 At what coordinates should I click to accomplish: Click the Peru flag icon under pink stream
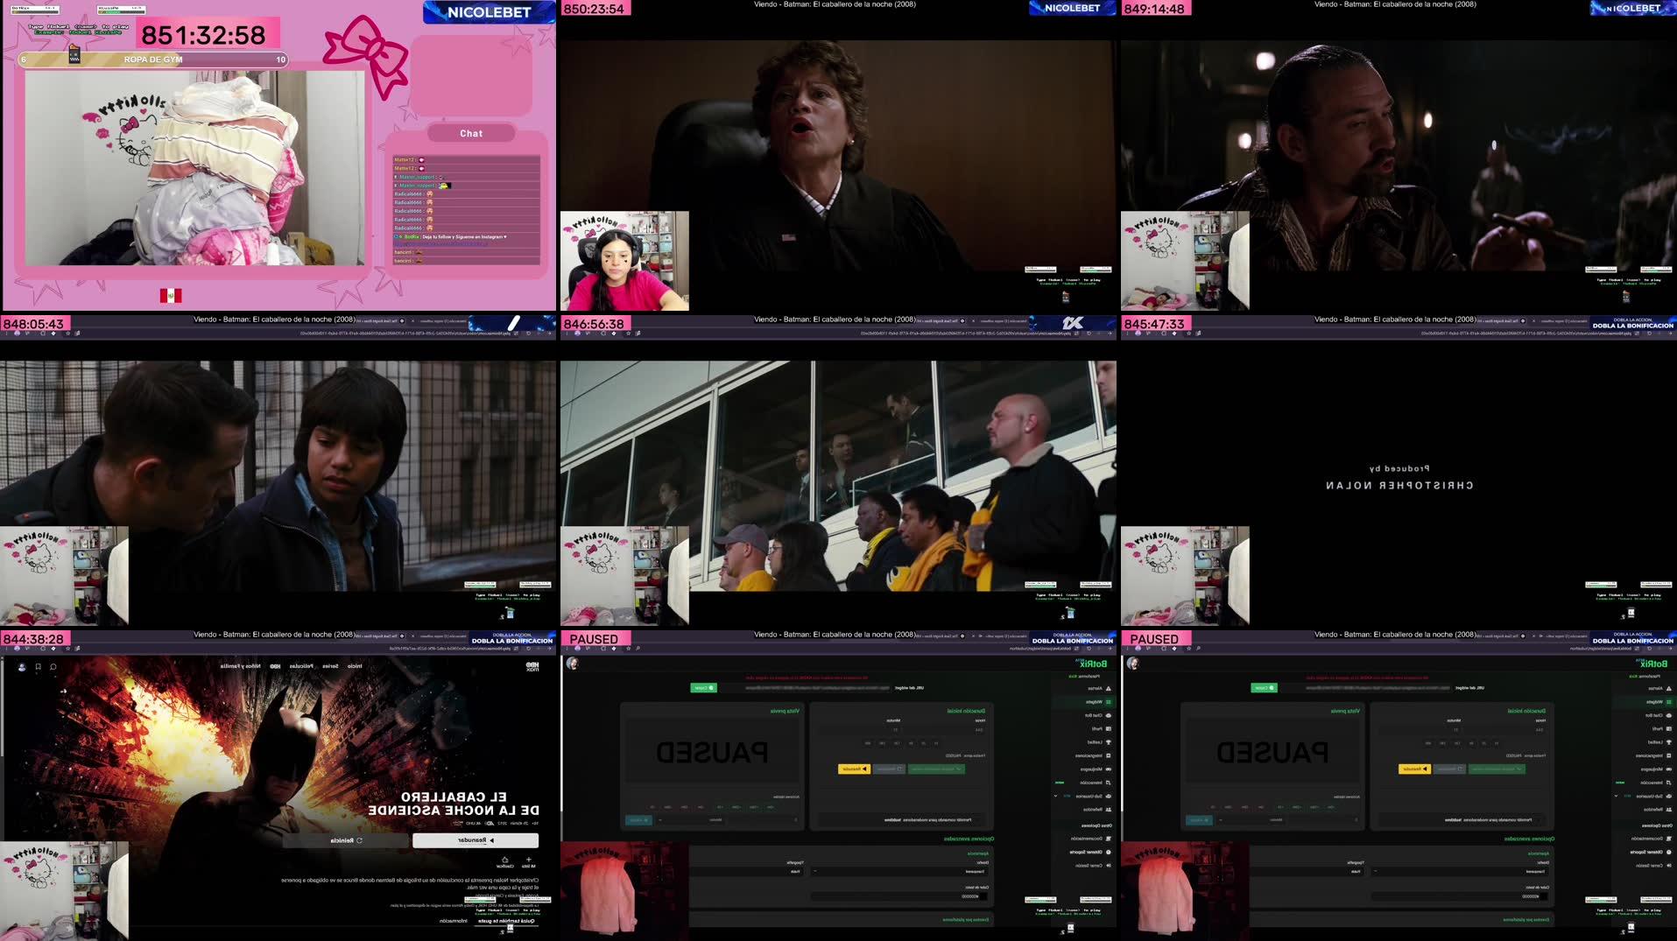coord(171,296)
